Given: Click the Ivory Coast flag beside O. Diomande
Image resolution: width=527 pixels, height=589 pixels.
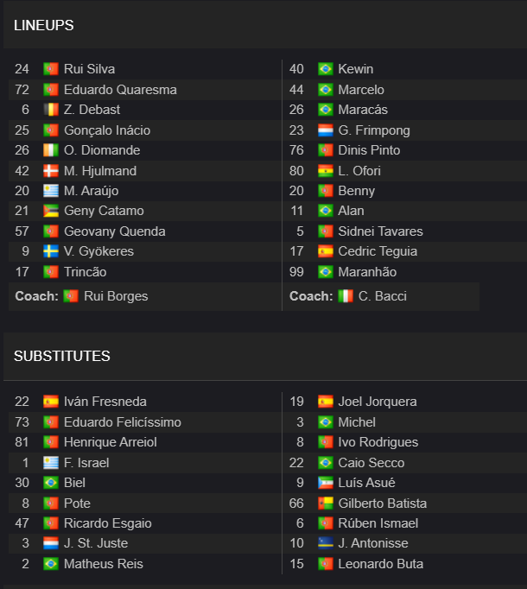Looking at the screenshot, I should click(x=51, y=150).
